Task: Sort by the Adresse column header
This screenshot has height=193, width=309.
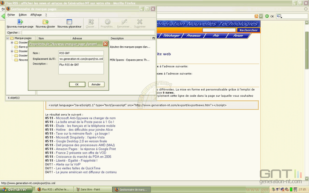Action: pyautogui.click(x=90, y=38)
